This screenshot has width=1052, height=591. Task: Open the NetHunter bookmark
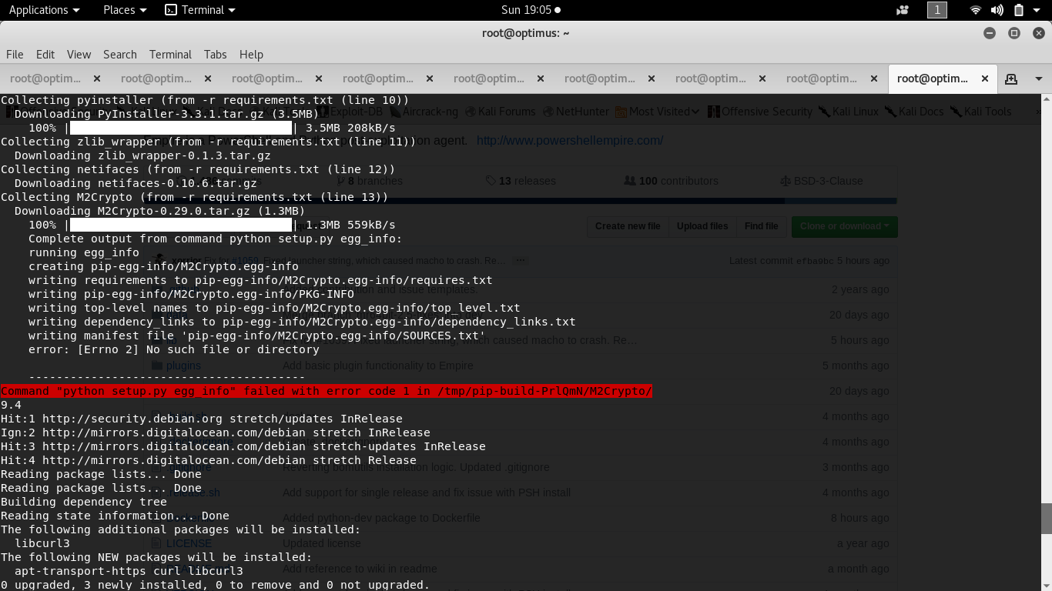coord(575,112)
